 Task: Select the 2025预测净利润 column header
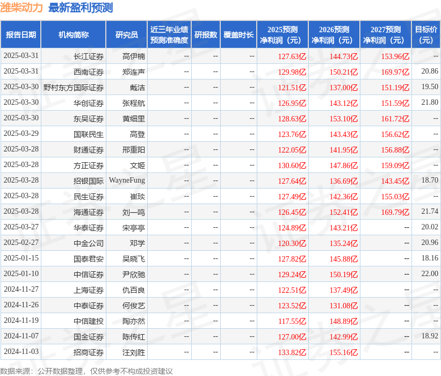pos(283,34)
